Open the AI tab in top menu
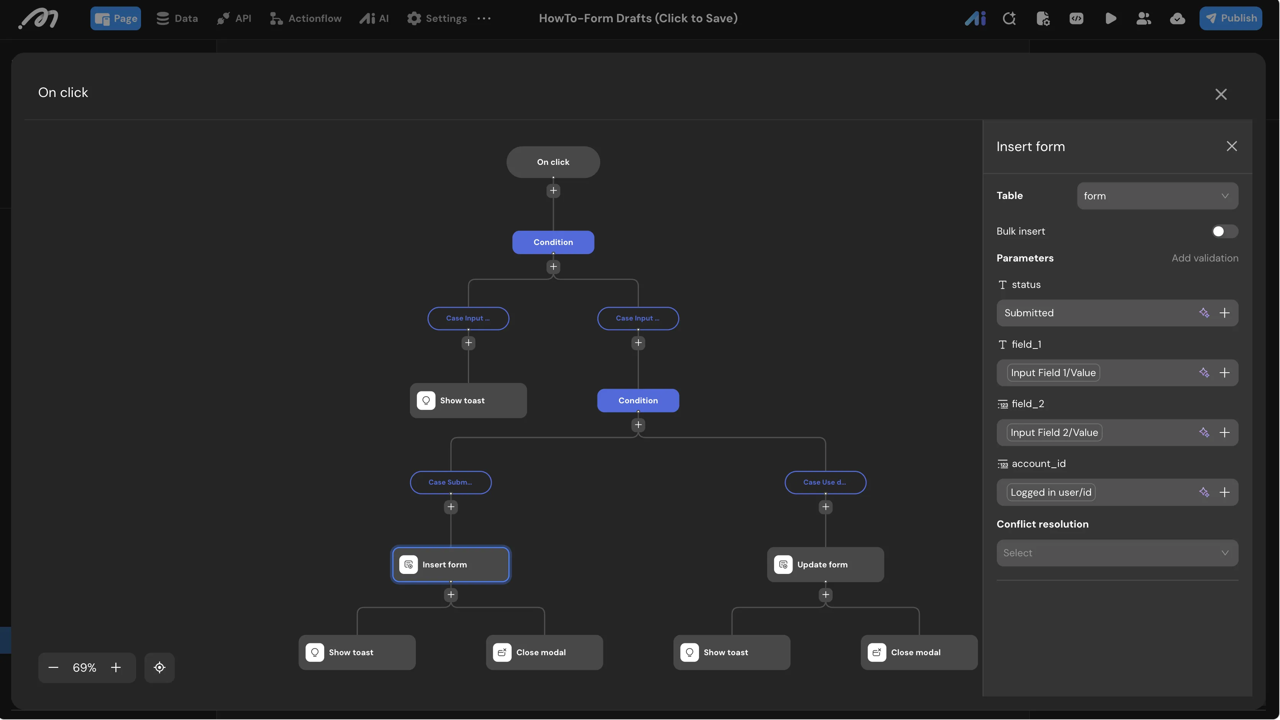This screenshot has width=1280, height=720. tap(374, 18)
